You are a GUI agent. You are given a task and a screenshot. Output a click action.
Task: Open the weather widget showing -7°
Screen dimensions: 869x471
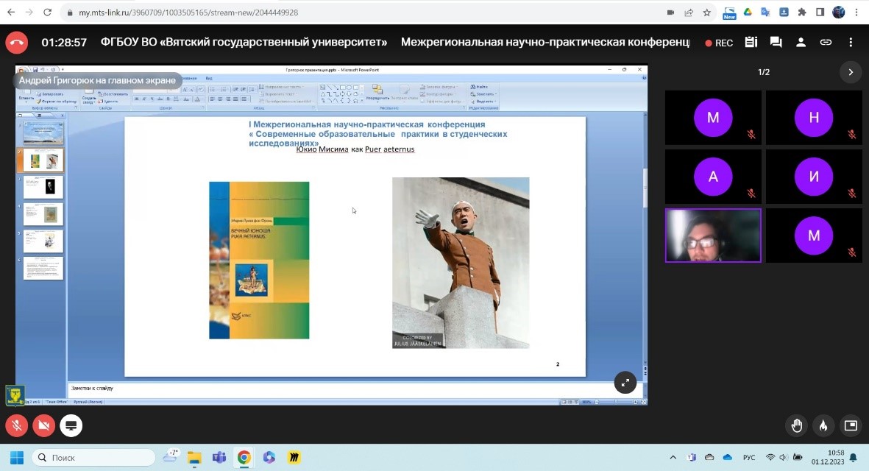click(x=170, y=456)
